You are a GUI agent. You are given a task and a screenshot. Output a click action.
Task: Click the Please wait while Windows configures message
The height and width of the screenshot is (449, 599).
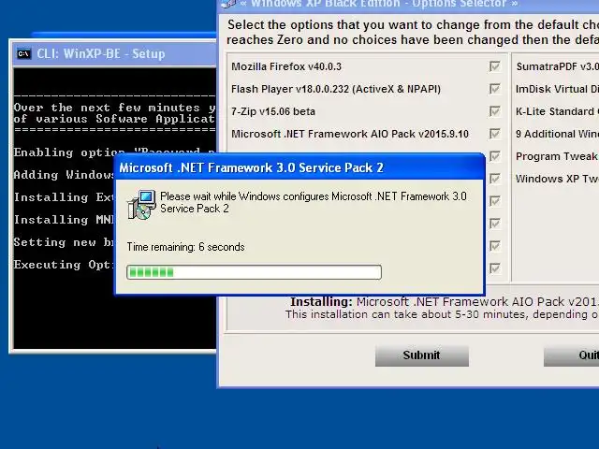tap(314, 202)
